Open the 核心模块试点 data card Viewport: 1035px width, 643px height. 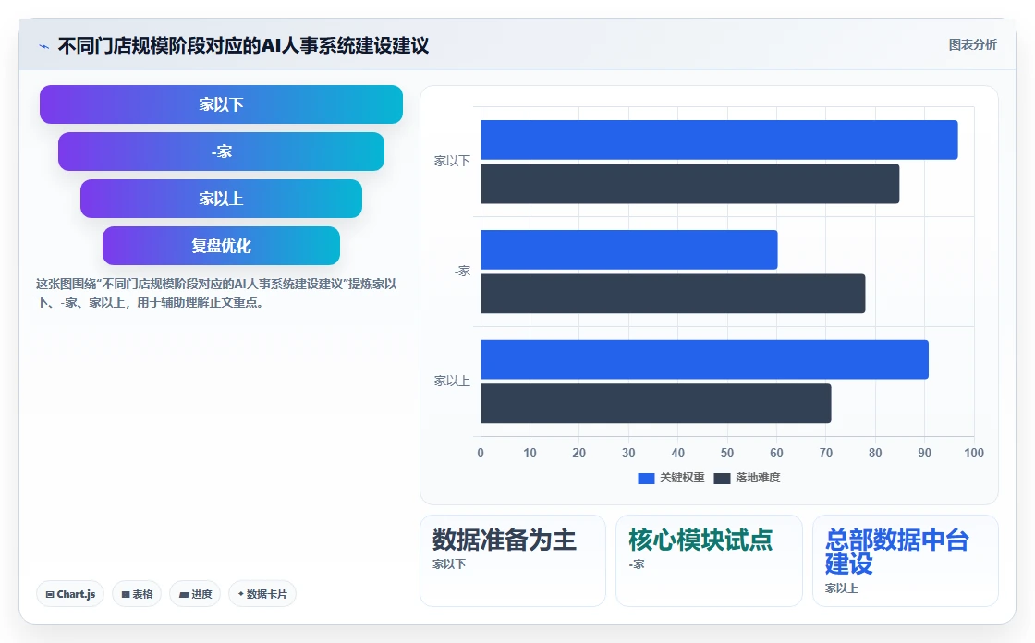click(709, 561)
